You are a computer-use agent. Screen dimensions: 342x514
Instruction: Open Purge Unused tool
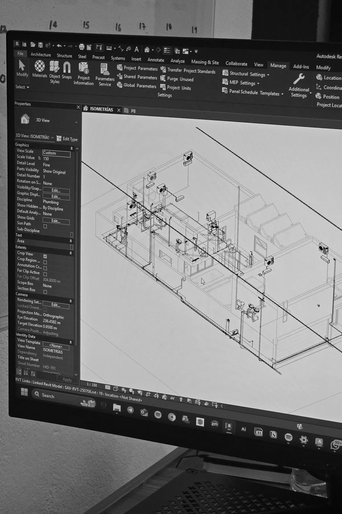[177, 79]
